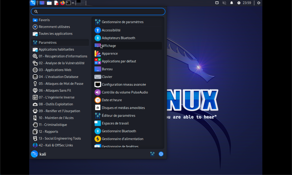Open the file manager panel icon
This screenshot has height=175, width=292.
49,3
